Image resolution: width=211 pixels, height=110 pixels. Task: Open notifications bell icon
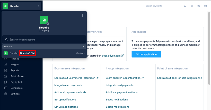pyautogui.click(x=192, y=6)
